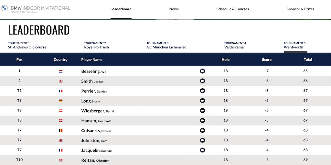Sort by Score column header
This screenshot has width=331, height=165.
tap(267, 60)
